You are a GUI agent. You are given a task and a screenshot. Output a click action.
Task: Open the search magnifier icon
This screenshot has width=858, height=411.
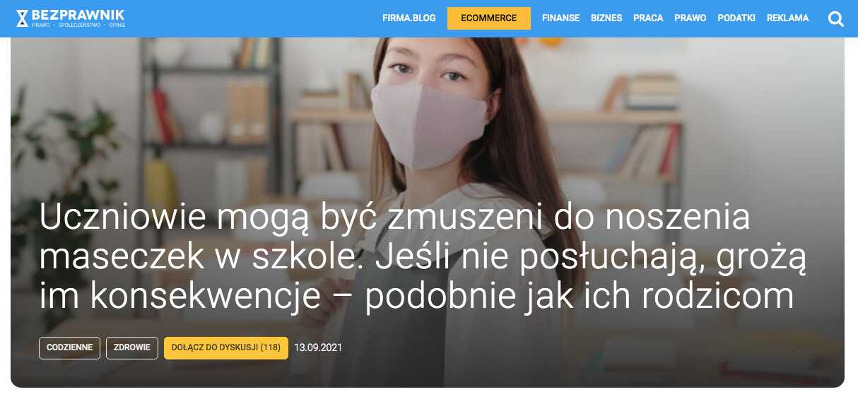(x=836, y=19)
